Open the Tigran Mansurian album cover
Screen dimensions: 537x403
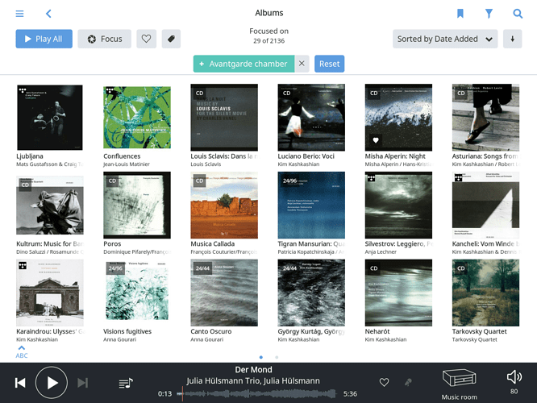pyautogui.click(x=311, y=205)
